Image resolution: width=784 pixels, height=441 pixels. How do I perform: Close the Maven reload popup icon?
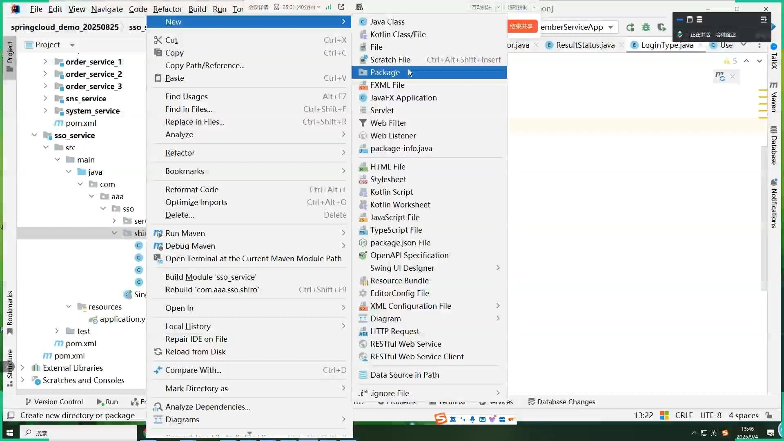(x=733, y=76)
